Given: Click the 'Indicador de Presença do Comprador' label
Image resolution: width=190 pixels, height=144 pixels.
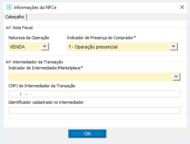Looking at the screenshot, I should [101, 38].
